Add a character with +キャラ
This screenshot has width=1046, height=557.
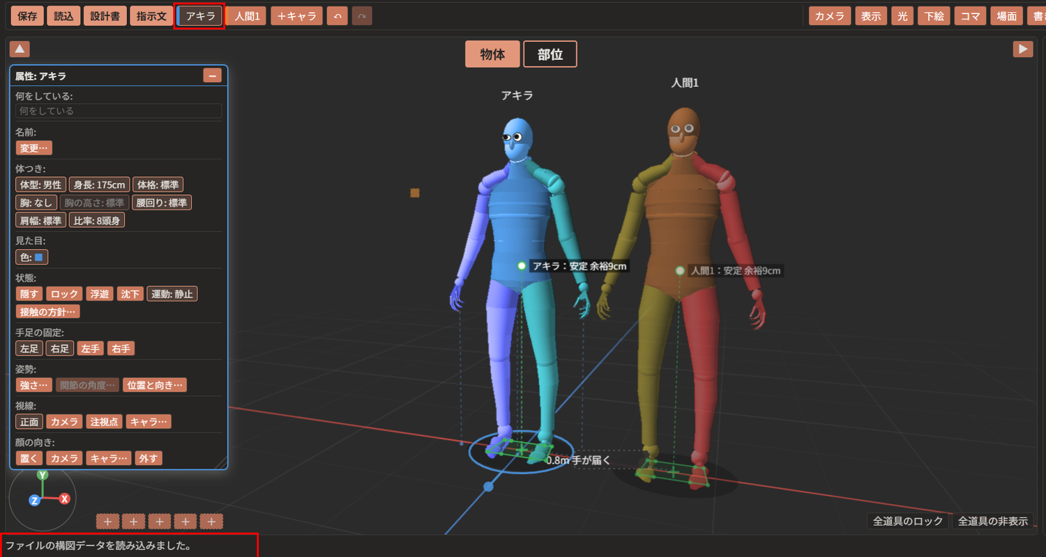point(296,15)
